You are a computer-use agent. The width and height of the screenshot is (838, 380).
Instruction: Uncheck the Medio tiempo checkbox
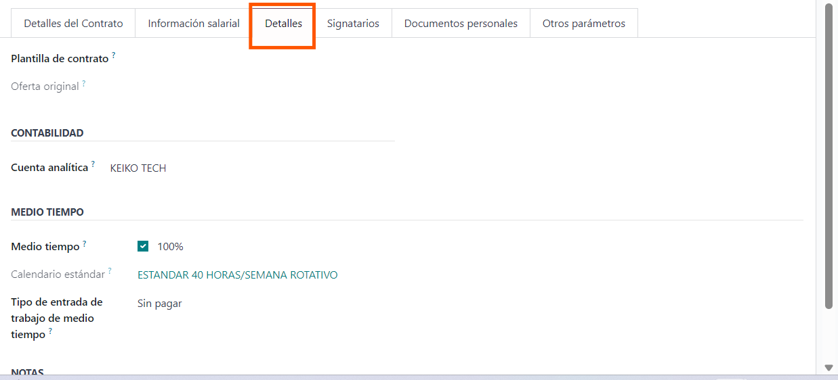point(143,247)
